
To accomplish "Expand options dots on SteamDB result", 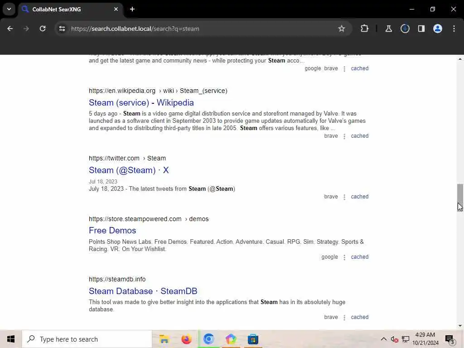I will (x=344, y=318).
